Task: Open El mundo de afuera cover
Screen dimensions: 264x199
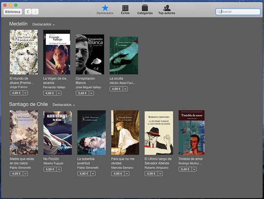Action: coord(24,52)
